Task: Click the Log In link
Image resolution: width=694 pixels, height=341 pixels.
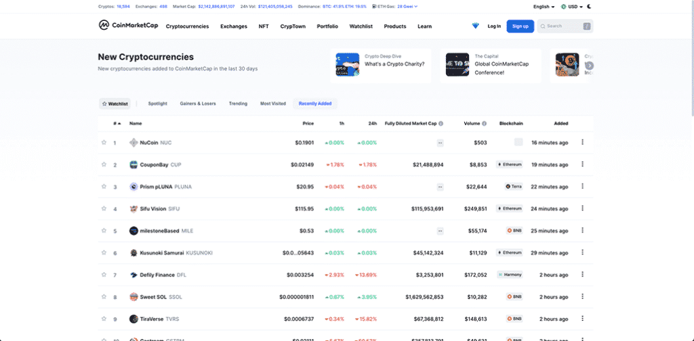Action: click(x=494, y=26)
